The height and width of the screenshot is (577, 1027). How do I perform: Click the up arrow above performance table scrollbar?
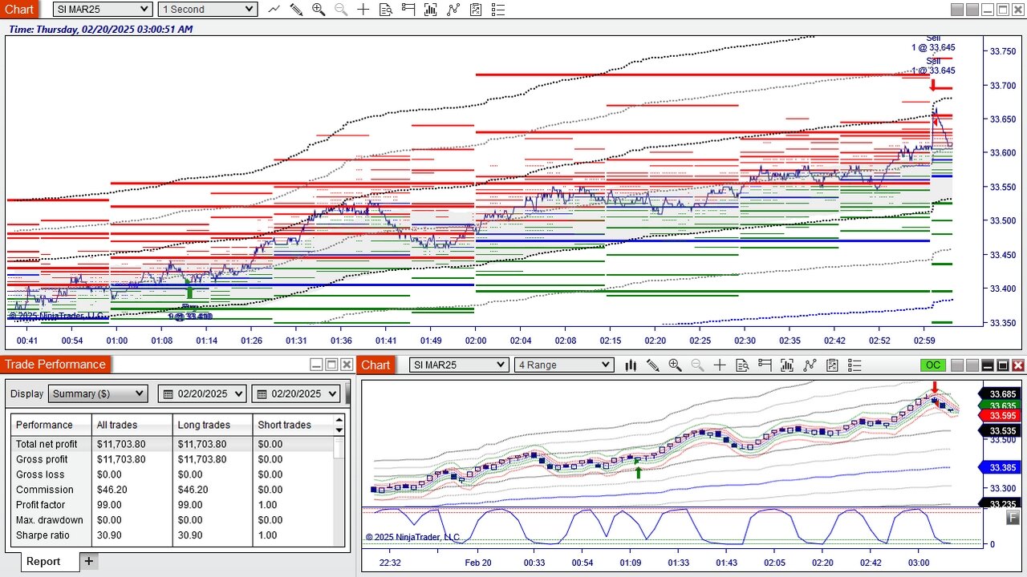[339, 420]
